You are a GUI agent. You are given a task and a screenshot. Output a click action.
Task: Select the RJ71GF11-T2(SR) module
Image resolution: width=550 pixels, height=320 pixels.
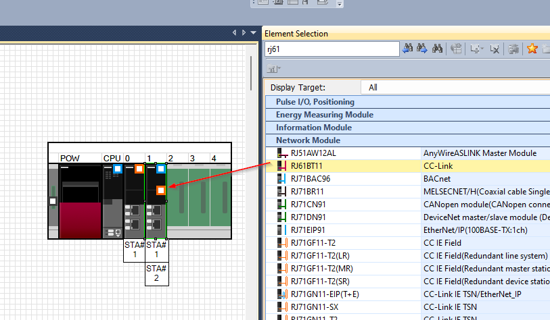407,282
